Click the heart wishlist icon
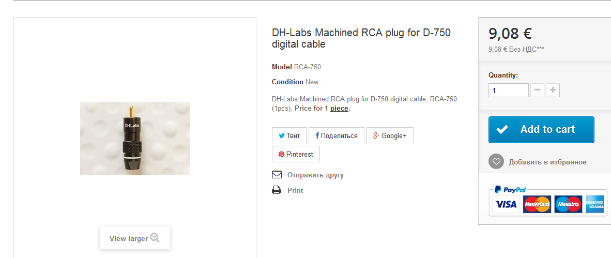The width and height of the screenshot is (611, 258). pos(496,162)
